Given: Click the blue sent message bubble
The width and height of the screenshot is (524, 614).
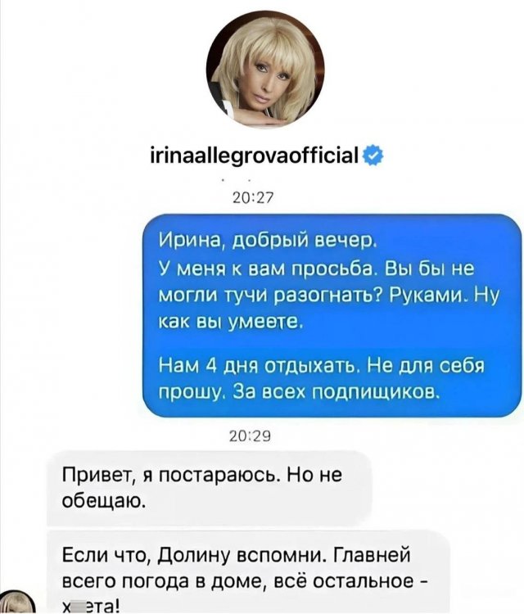Looking at the screenshot, I should tap(332, 316).
